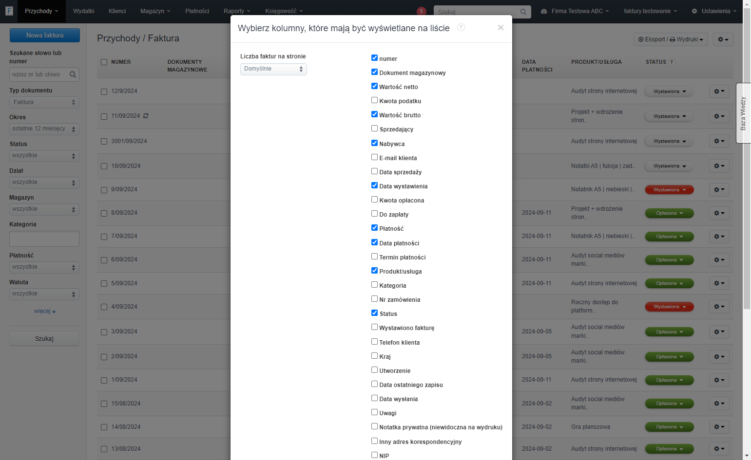Click the help question mark in dialog title

click(461, 27)
